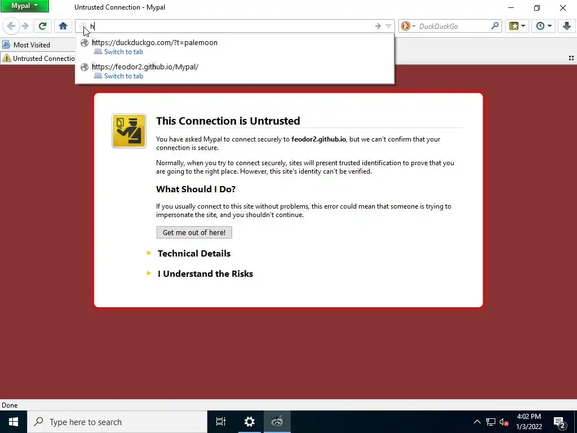Open the Mypal application menu
This screenshot has width=577, height=433.
pyautogui.click(x=25, y=6)
